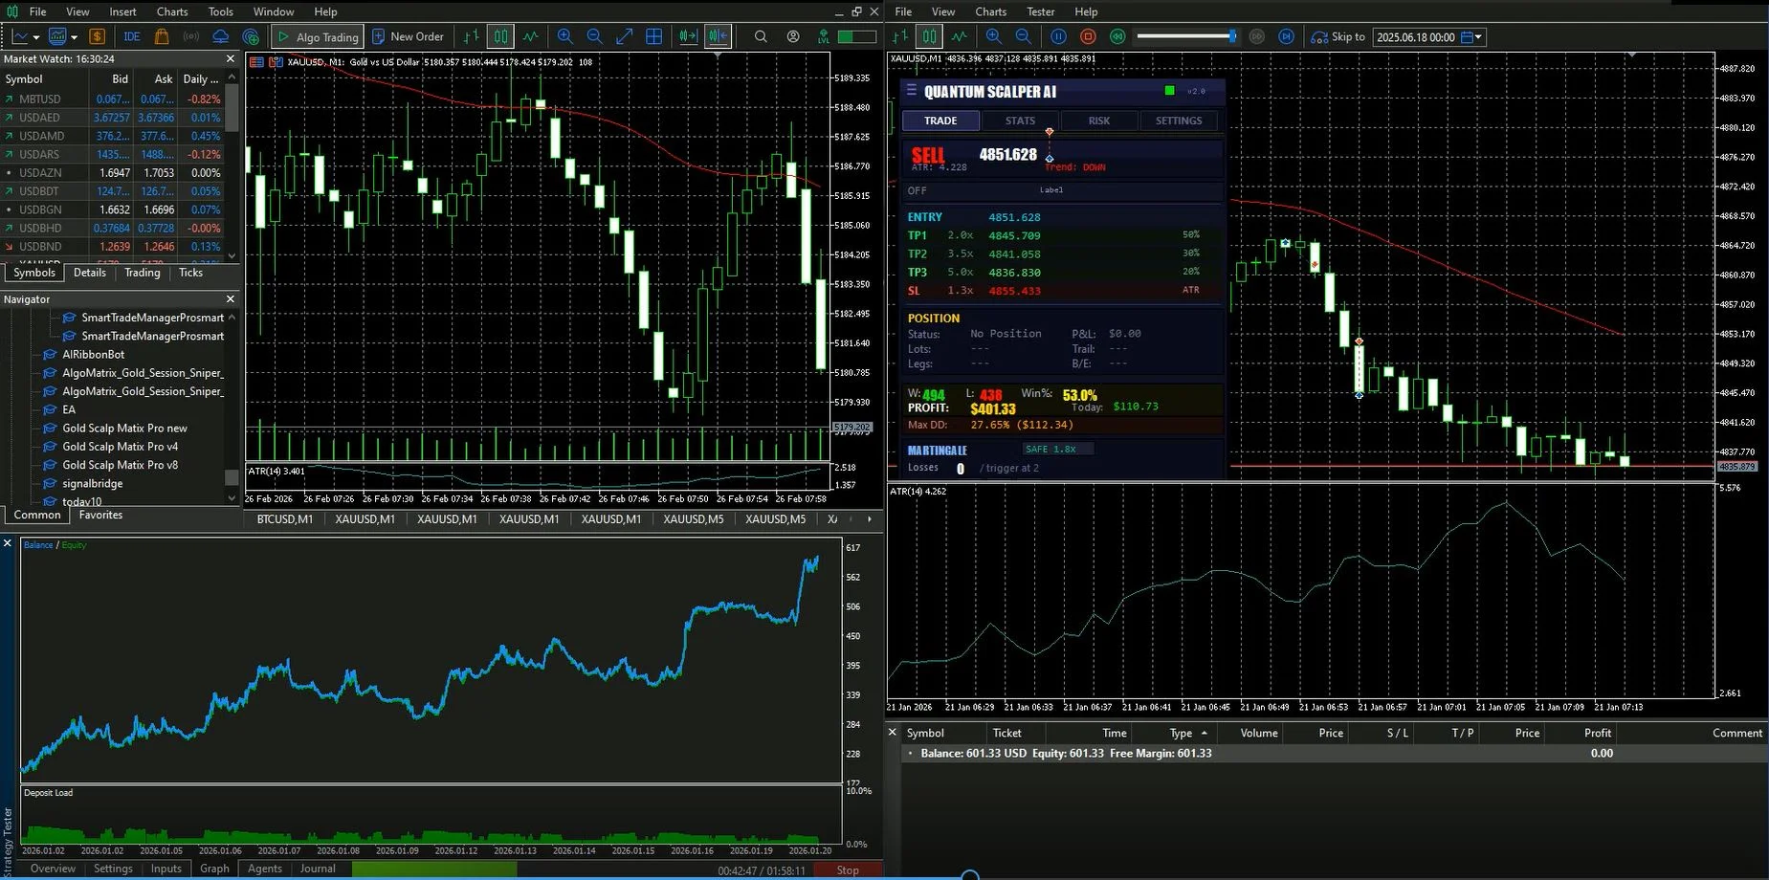Open the Skip to date picker dropdown
This screenshot has width=1769, height=880.
pos(1474,36)
